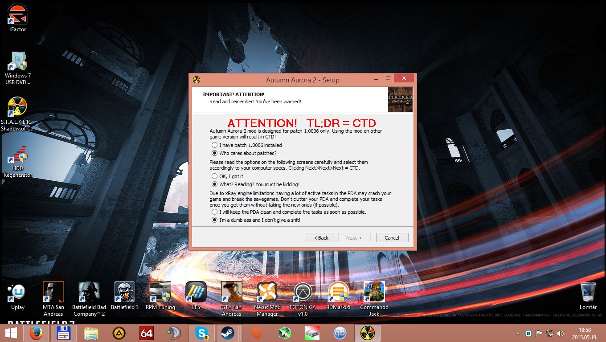
Task: Click the S.T.A.L.K.E.R. Autumn Aurora logo thumbnail
Action: (x=400, y=99)
